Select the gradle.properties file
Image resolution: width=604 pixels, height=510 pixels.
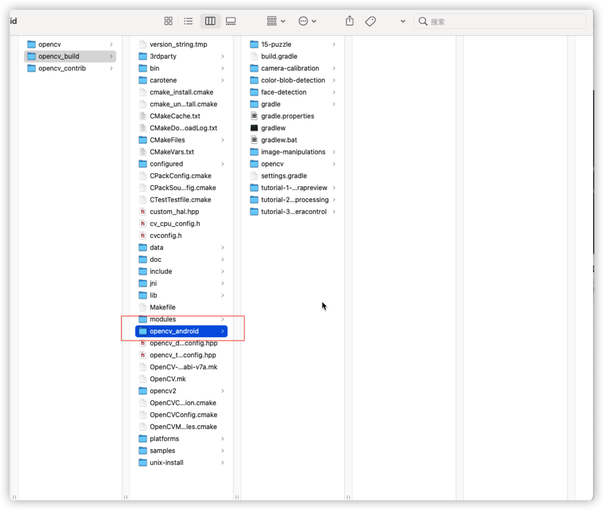coord(287,116)
